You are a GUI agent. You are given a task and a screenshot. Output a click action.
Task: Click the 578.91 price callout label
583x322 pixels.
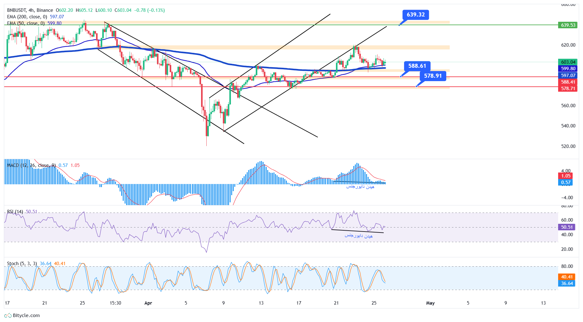point(433,76)
